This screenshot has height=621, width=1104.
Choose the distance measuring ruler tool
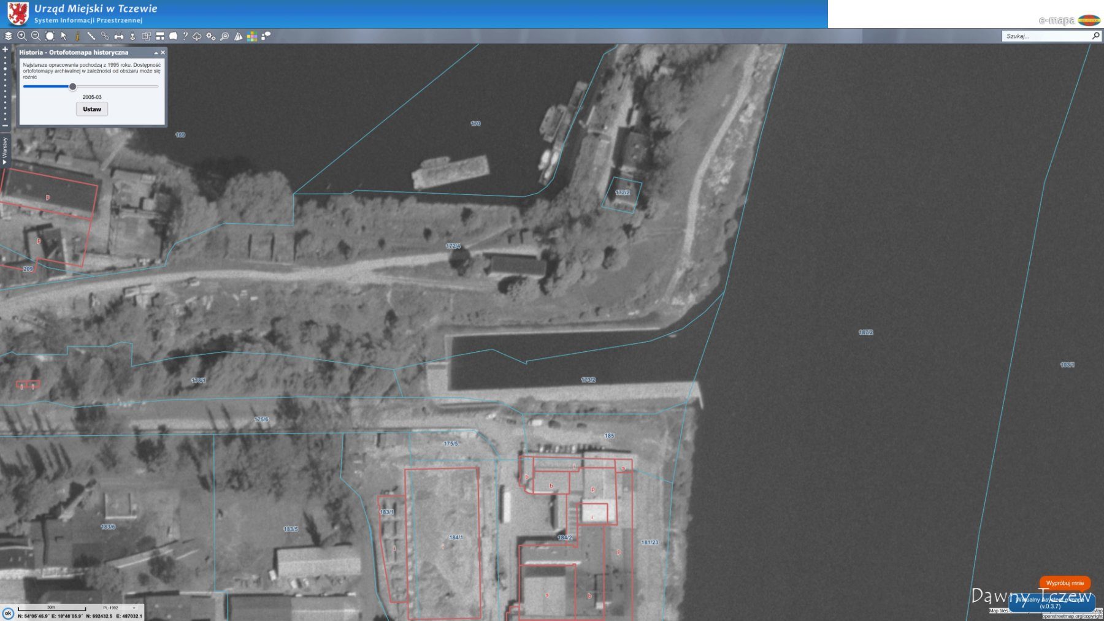91,36
